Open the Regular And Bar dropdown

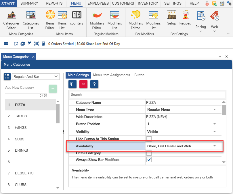[36, 76]
